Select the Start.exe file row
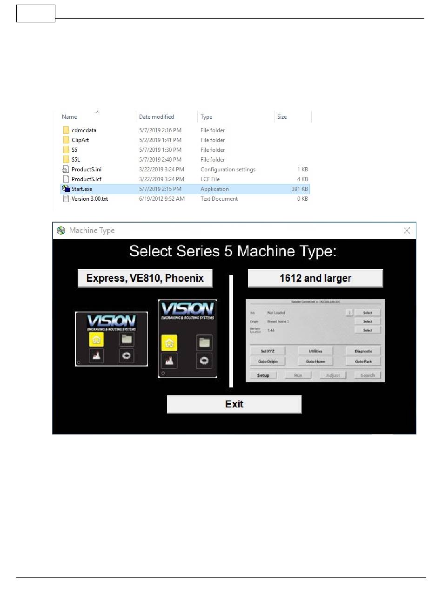This screenshot has width=442, height=590. [185, 189]
